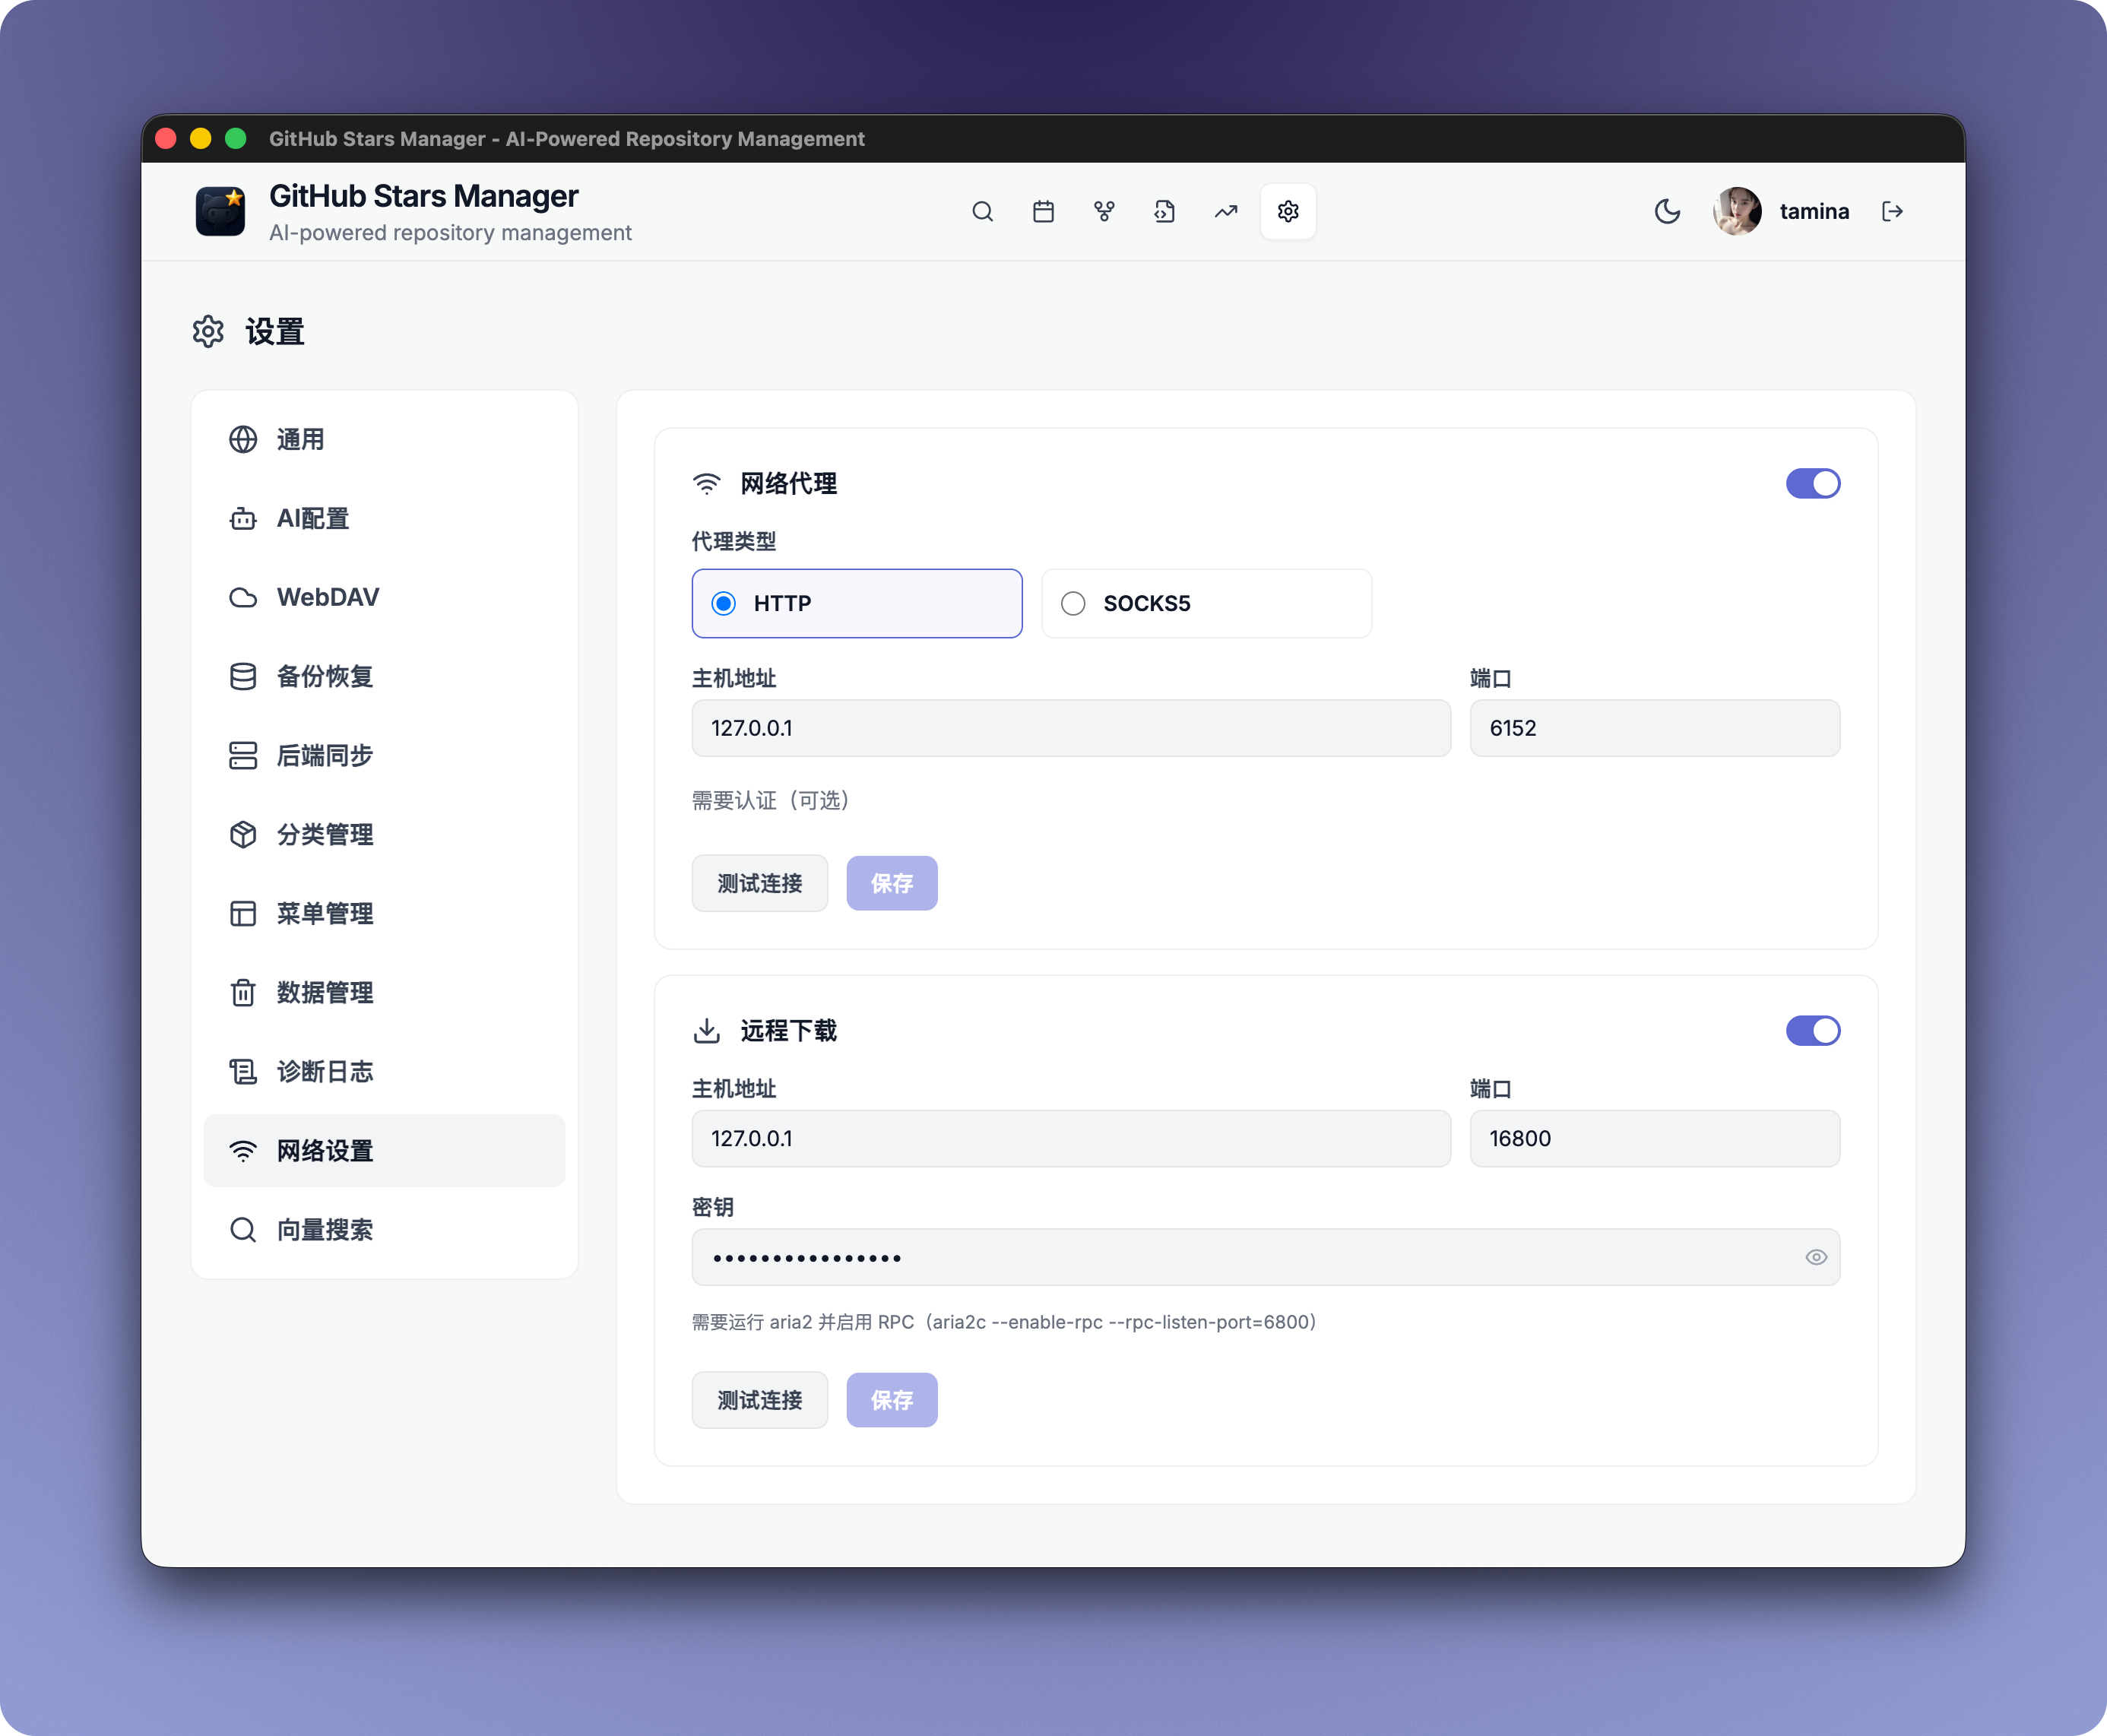2107x1736 pixels.
Task: Click into the 密钥 password field
Action: (x=1266, y=1258)
